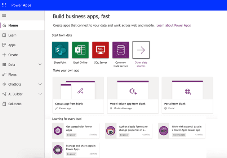Open Manage and share apps learning module

76,150
